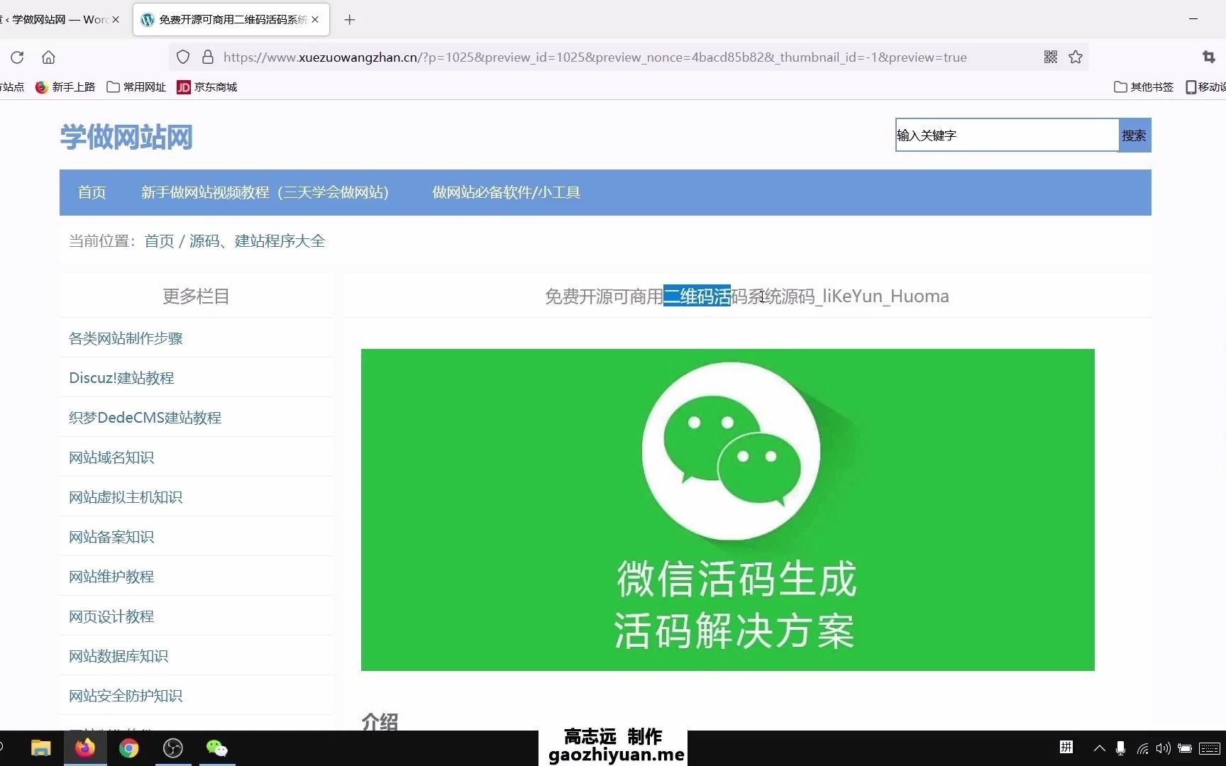Open Discuz!建站教程 category
This screenshot has width=1226, height=766.
pyautogui.click(x=121, y=378)
